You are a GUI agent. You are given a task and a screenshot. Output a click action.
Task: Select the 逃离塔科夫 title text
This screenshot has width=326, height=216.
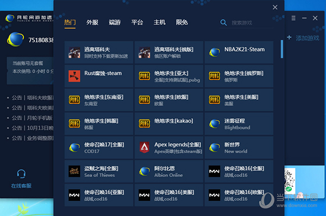[97, 49]
